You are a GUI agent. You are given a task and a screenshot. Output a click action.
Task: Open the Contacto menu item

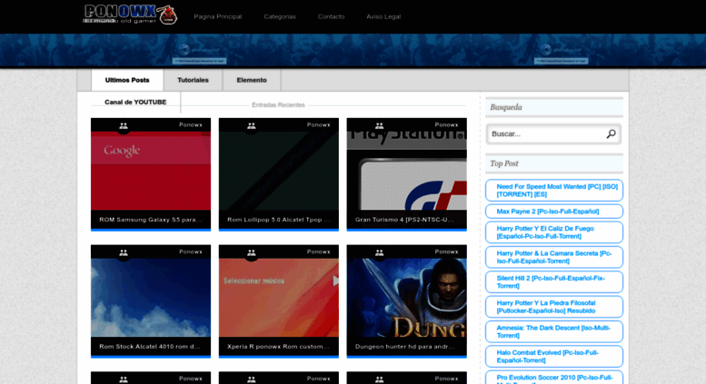click(331, 16)
